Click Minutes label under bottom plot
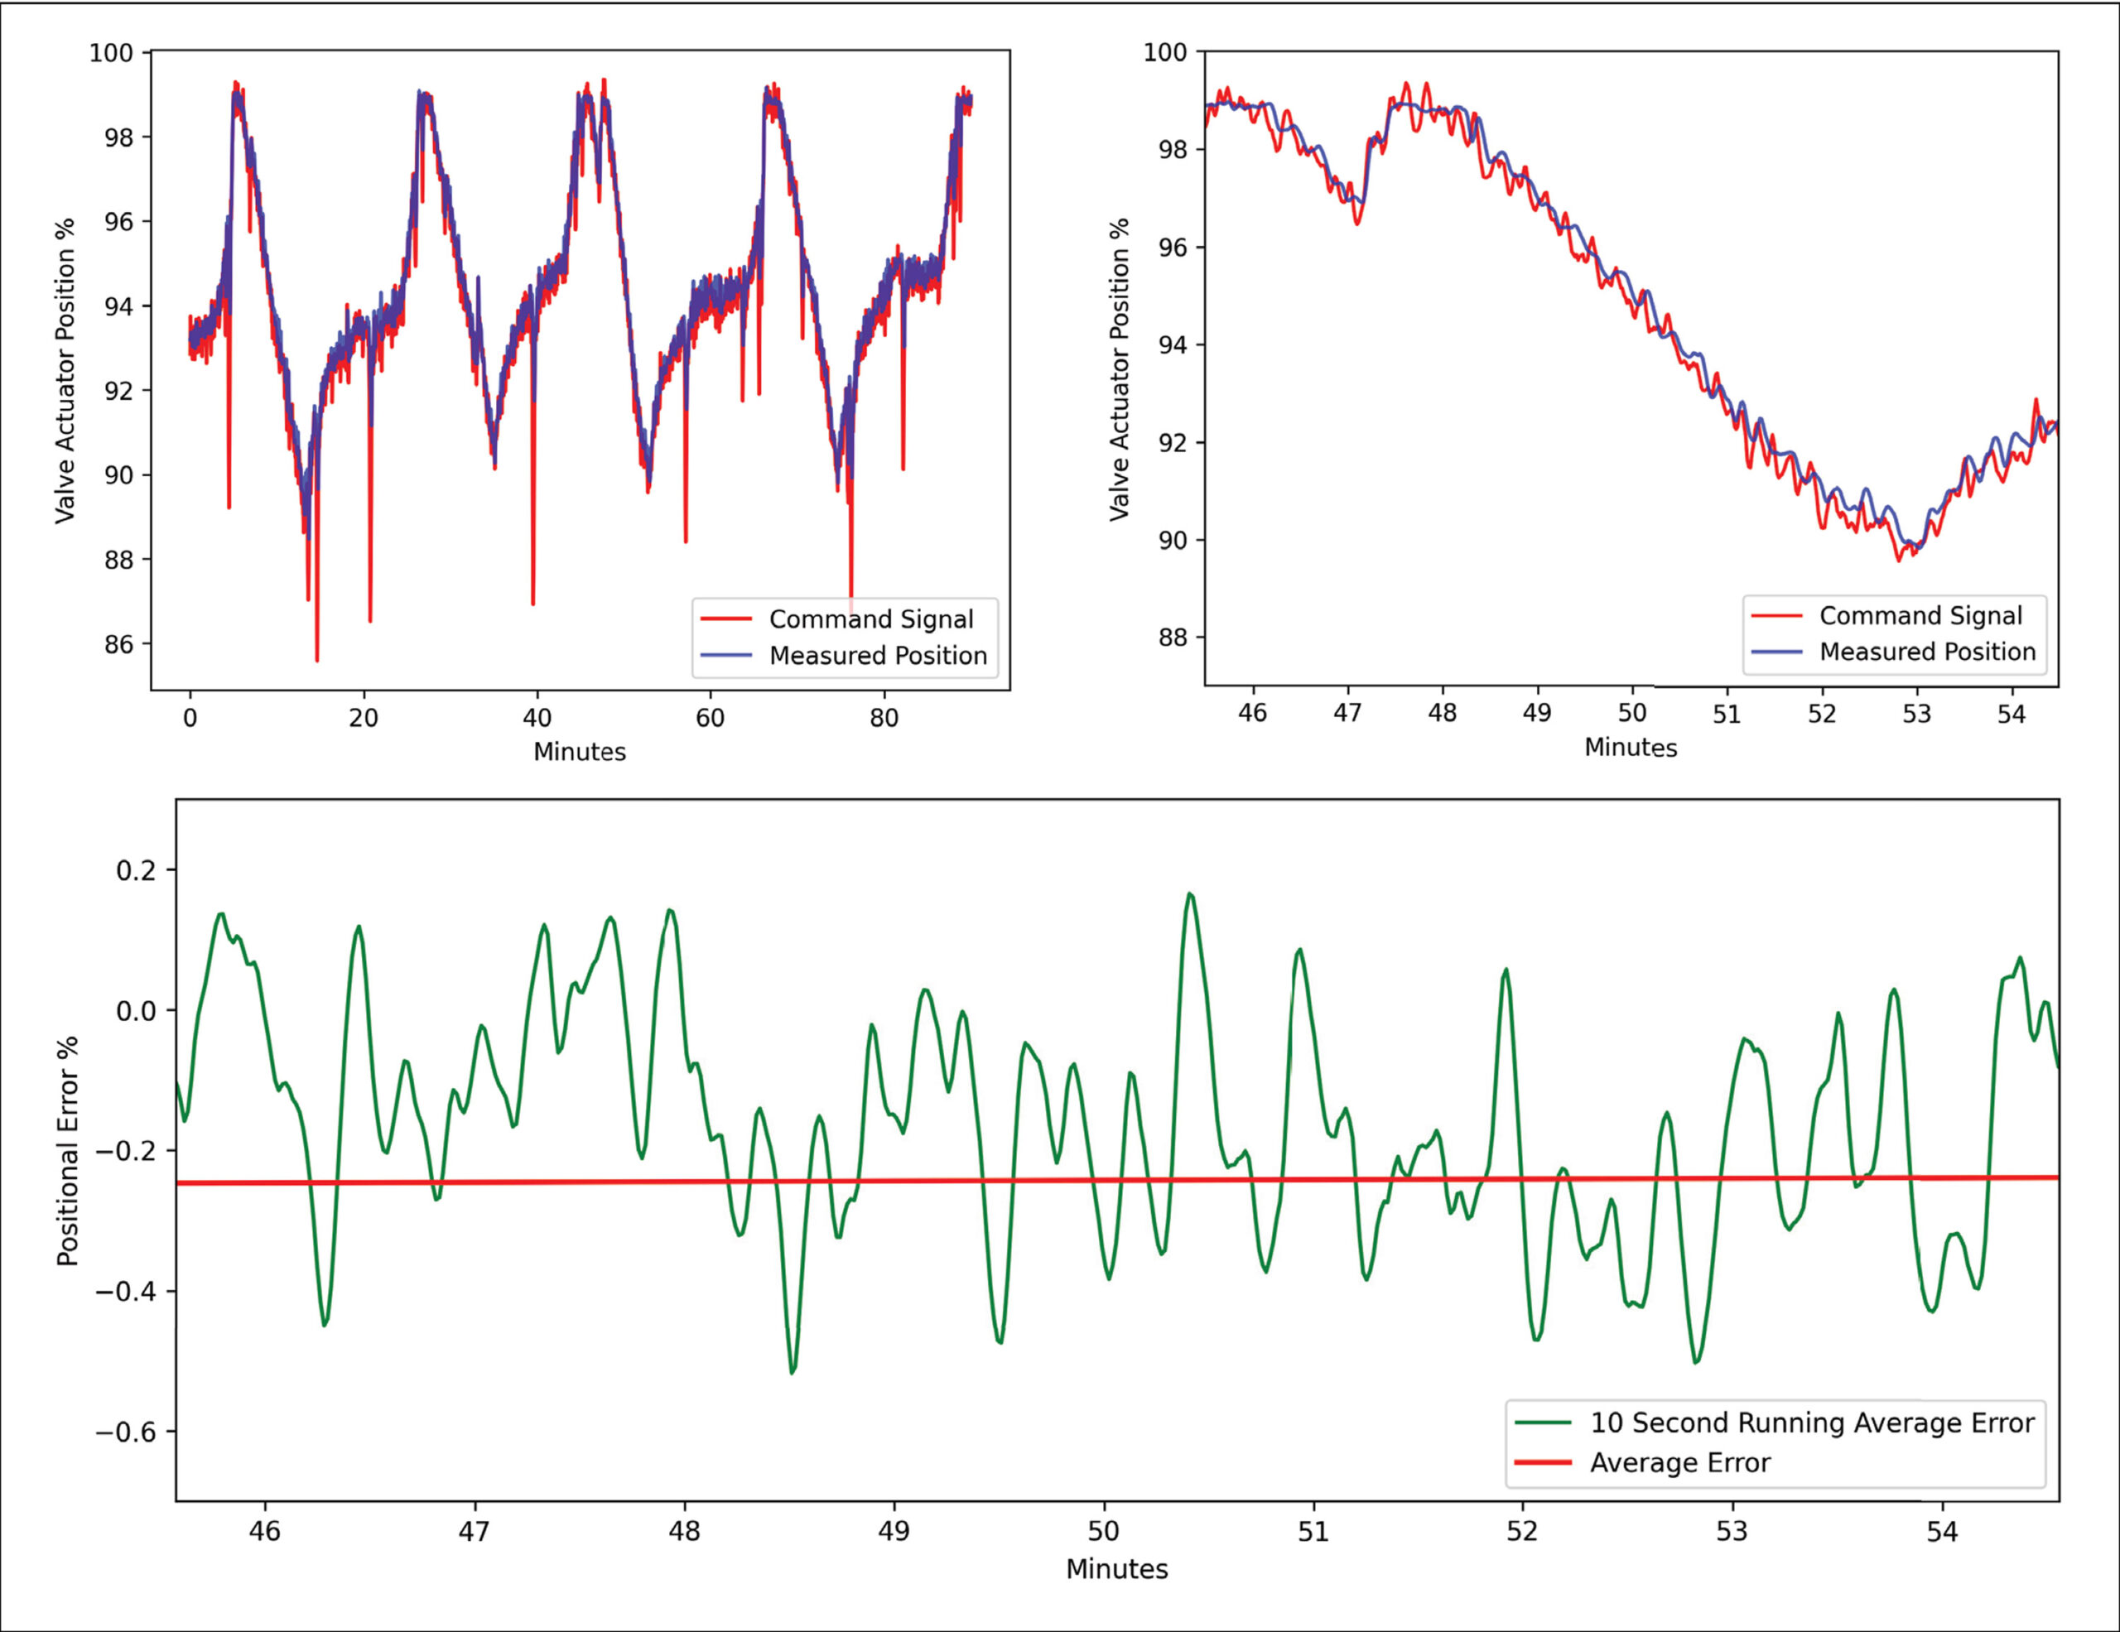The height and width of the screenshot is (1632, 2120). click(x=1116, y=1569)
